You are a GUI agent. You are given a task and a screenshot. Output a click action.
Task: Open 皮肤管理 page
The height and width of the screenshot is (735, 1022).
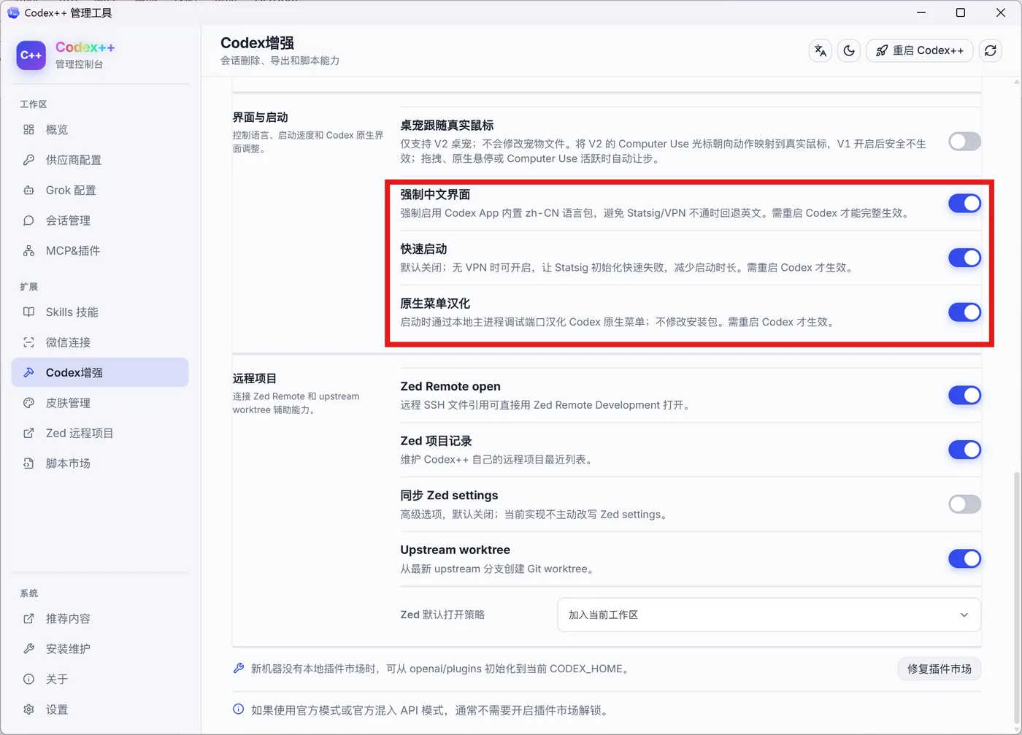pyautogui.click(x=100, y=403)
